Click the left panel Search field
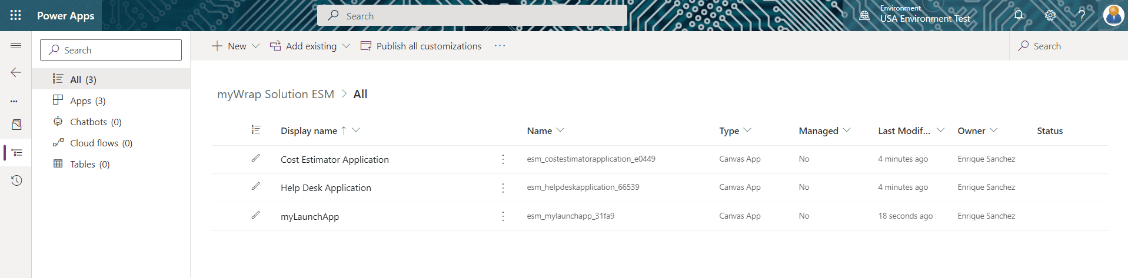Viewport: 1128px width, 278px height. (x=111, y=50)
